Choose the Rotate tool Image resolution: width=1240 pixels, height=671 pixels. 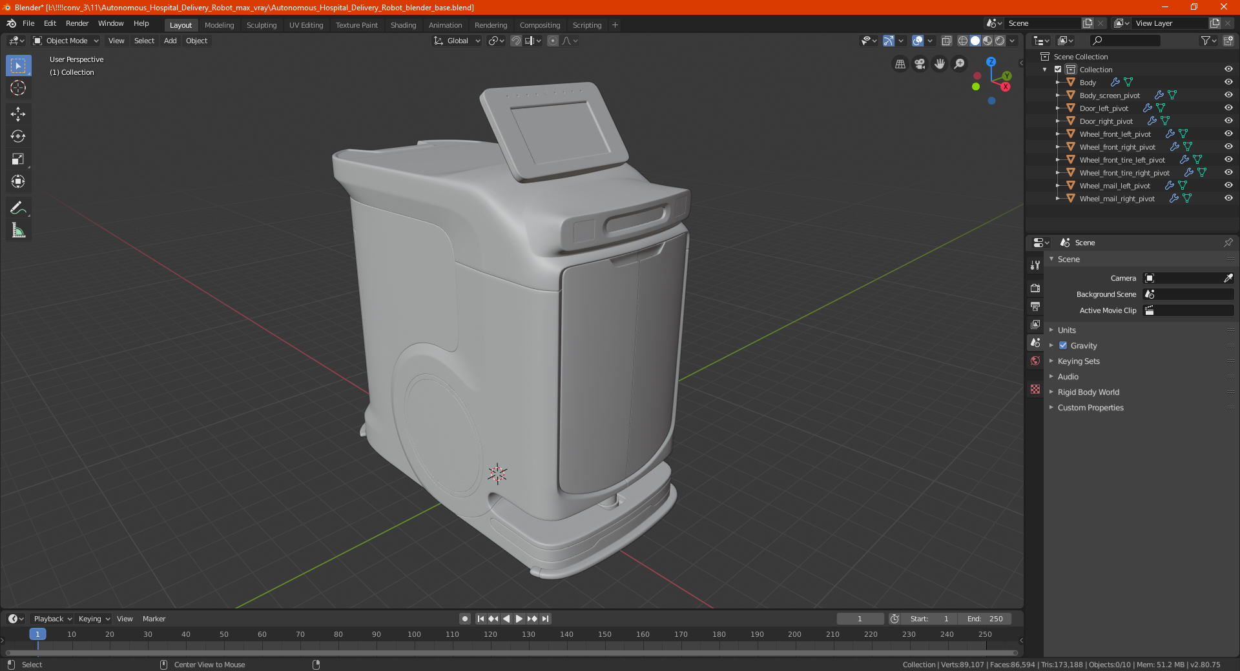pyautogui.click(x=18, y=136)
